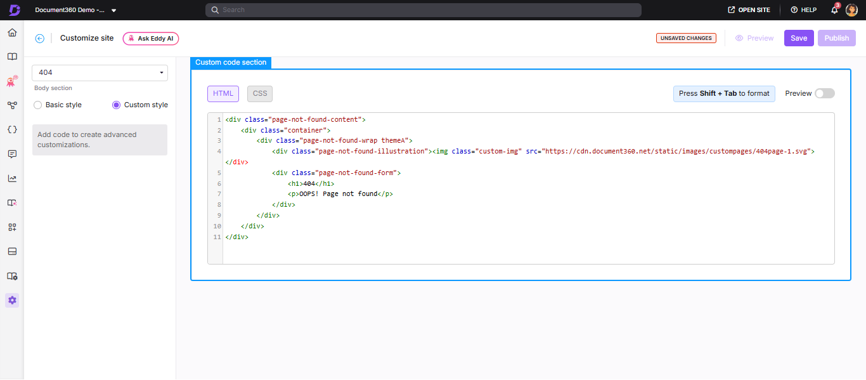Click the OPEN SITE link
866x380 pixels.
(x=754, y=10)
